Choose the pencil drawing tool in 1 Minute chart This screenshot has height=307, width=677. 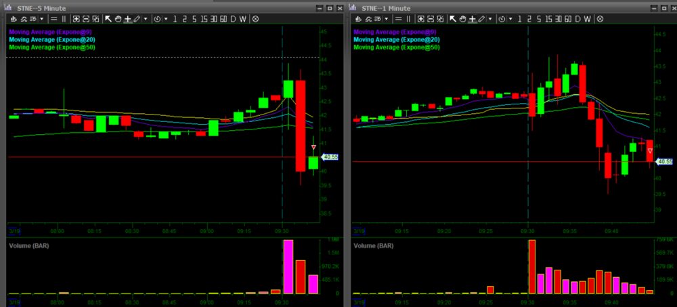coord(481,19)
